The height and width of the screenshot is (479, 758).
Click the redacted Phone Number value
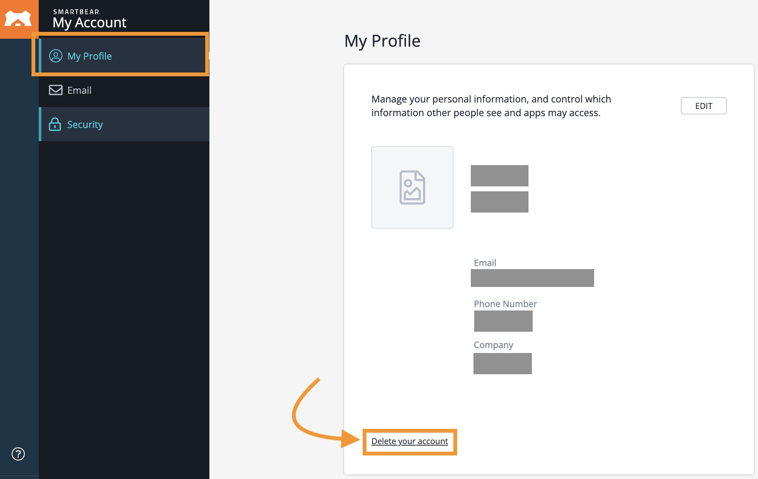(x=503, y=321)
